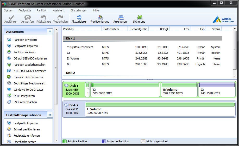Open Oberfläche testen link

tap(25, 142)
